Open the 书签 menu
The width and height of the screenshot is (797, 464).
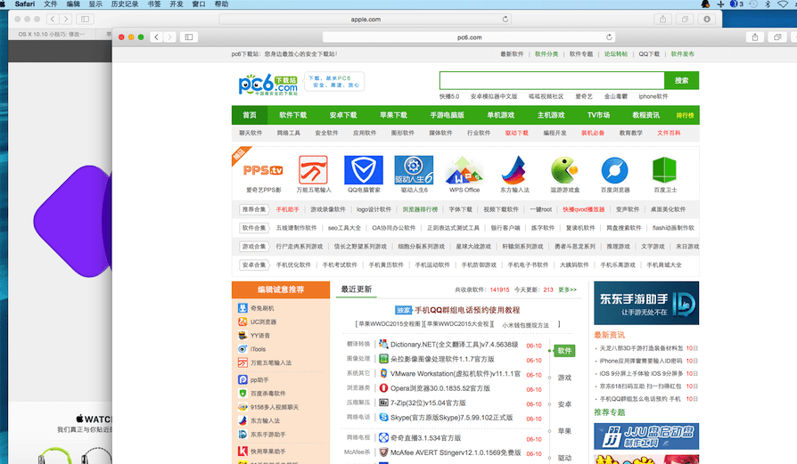(154, 4)
